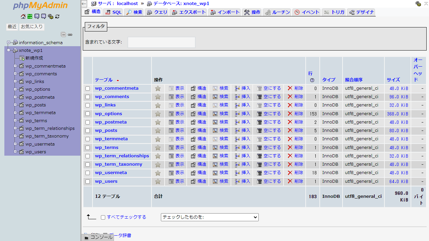Screen dimensions: 429x241
Task: Star wp_users as favorite
Action: pyautogui.click(x=158, y=181)
